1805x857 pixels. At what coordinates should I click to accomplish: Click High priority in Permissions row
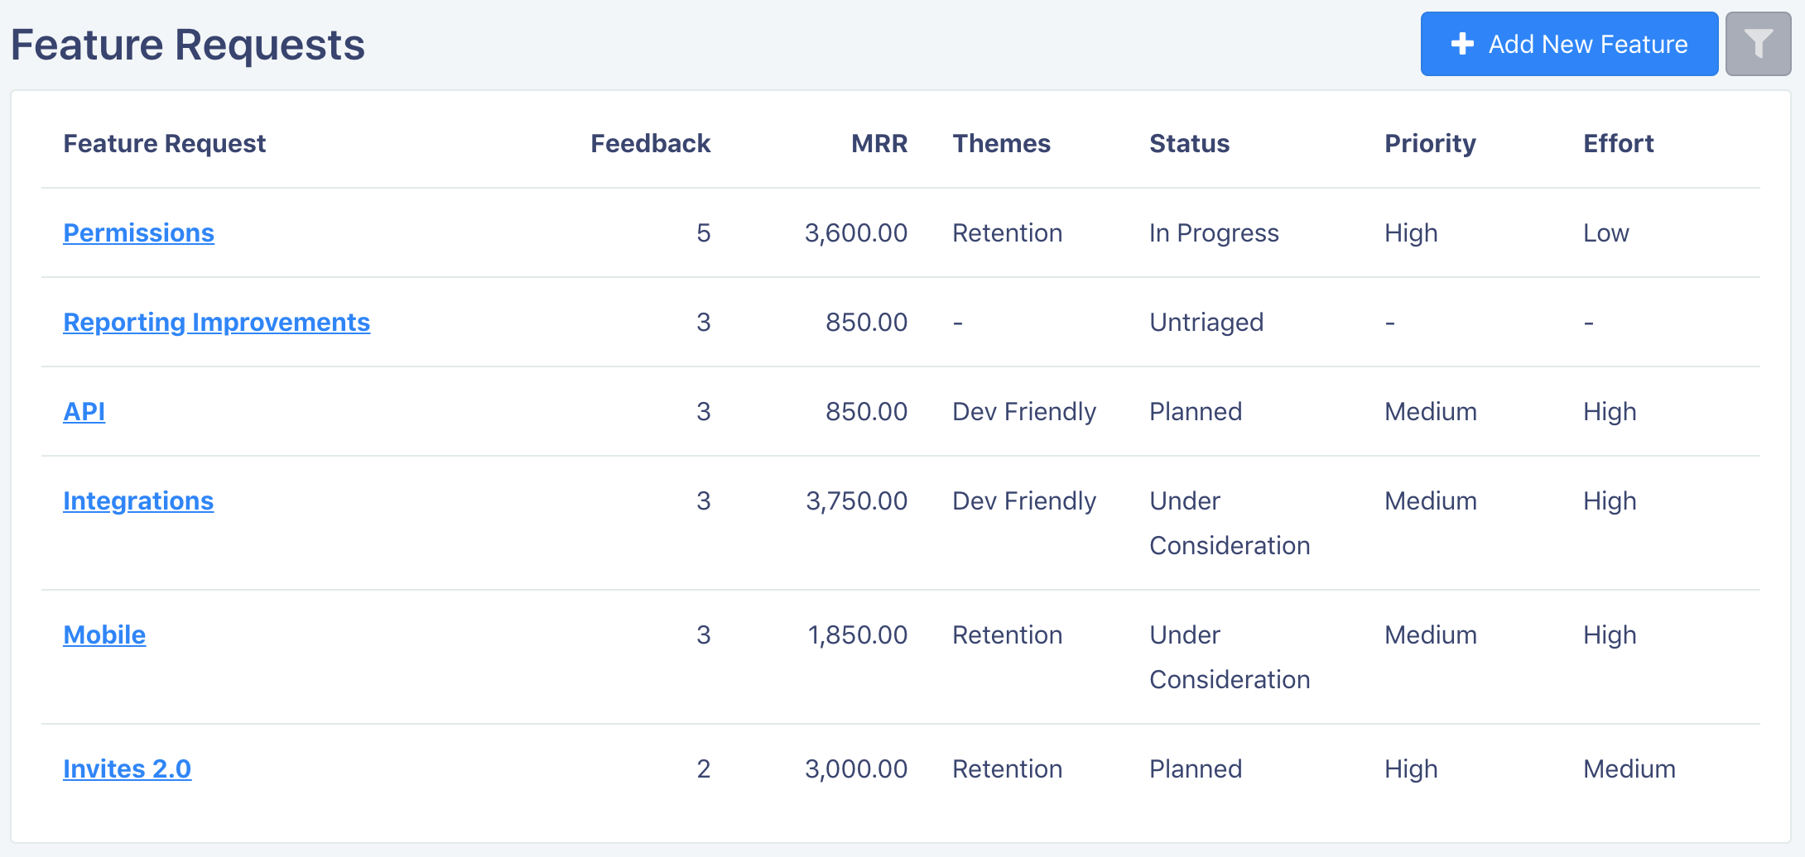pos(1411,233)
